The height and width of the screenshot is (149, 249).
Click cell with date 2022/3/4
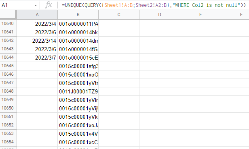(37, 24)
